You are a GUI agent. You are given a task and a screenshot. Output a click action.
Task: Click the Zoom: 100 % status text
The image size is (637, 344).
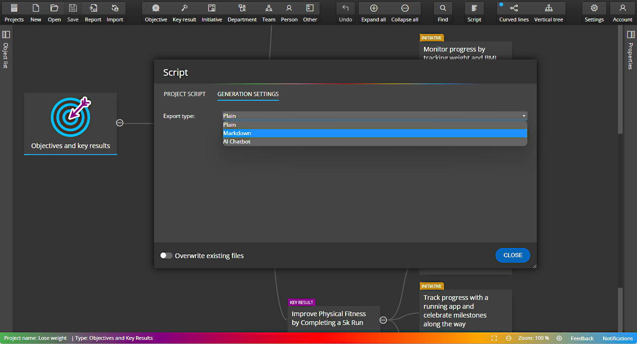click(534, 338)
